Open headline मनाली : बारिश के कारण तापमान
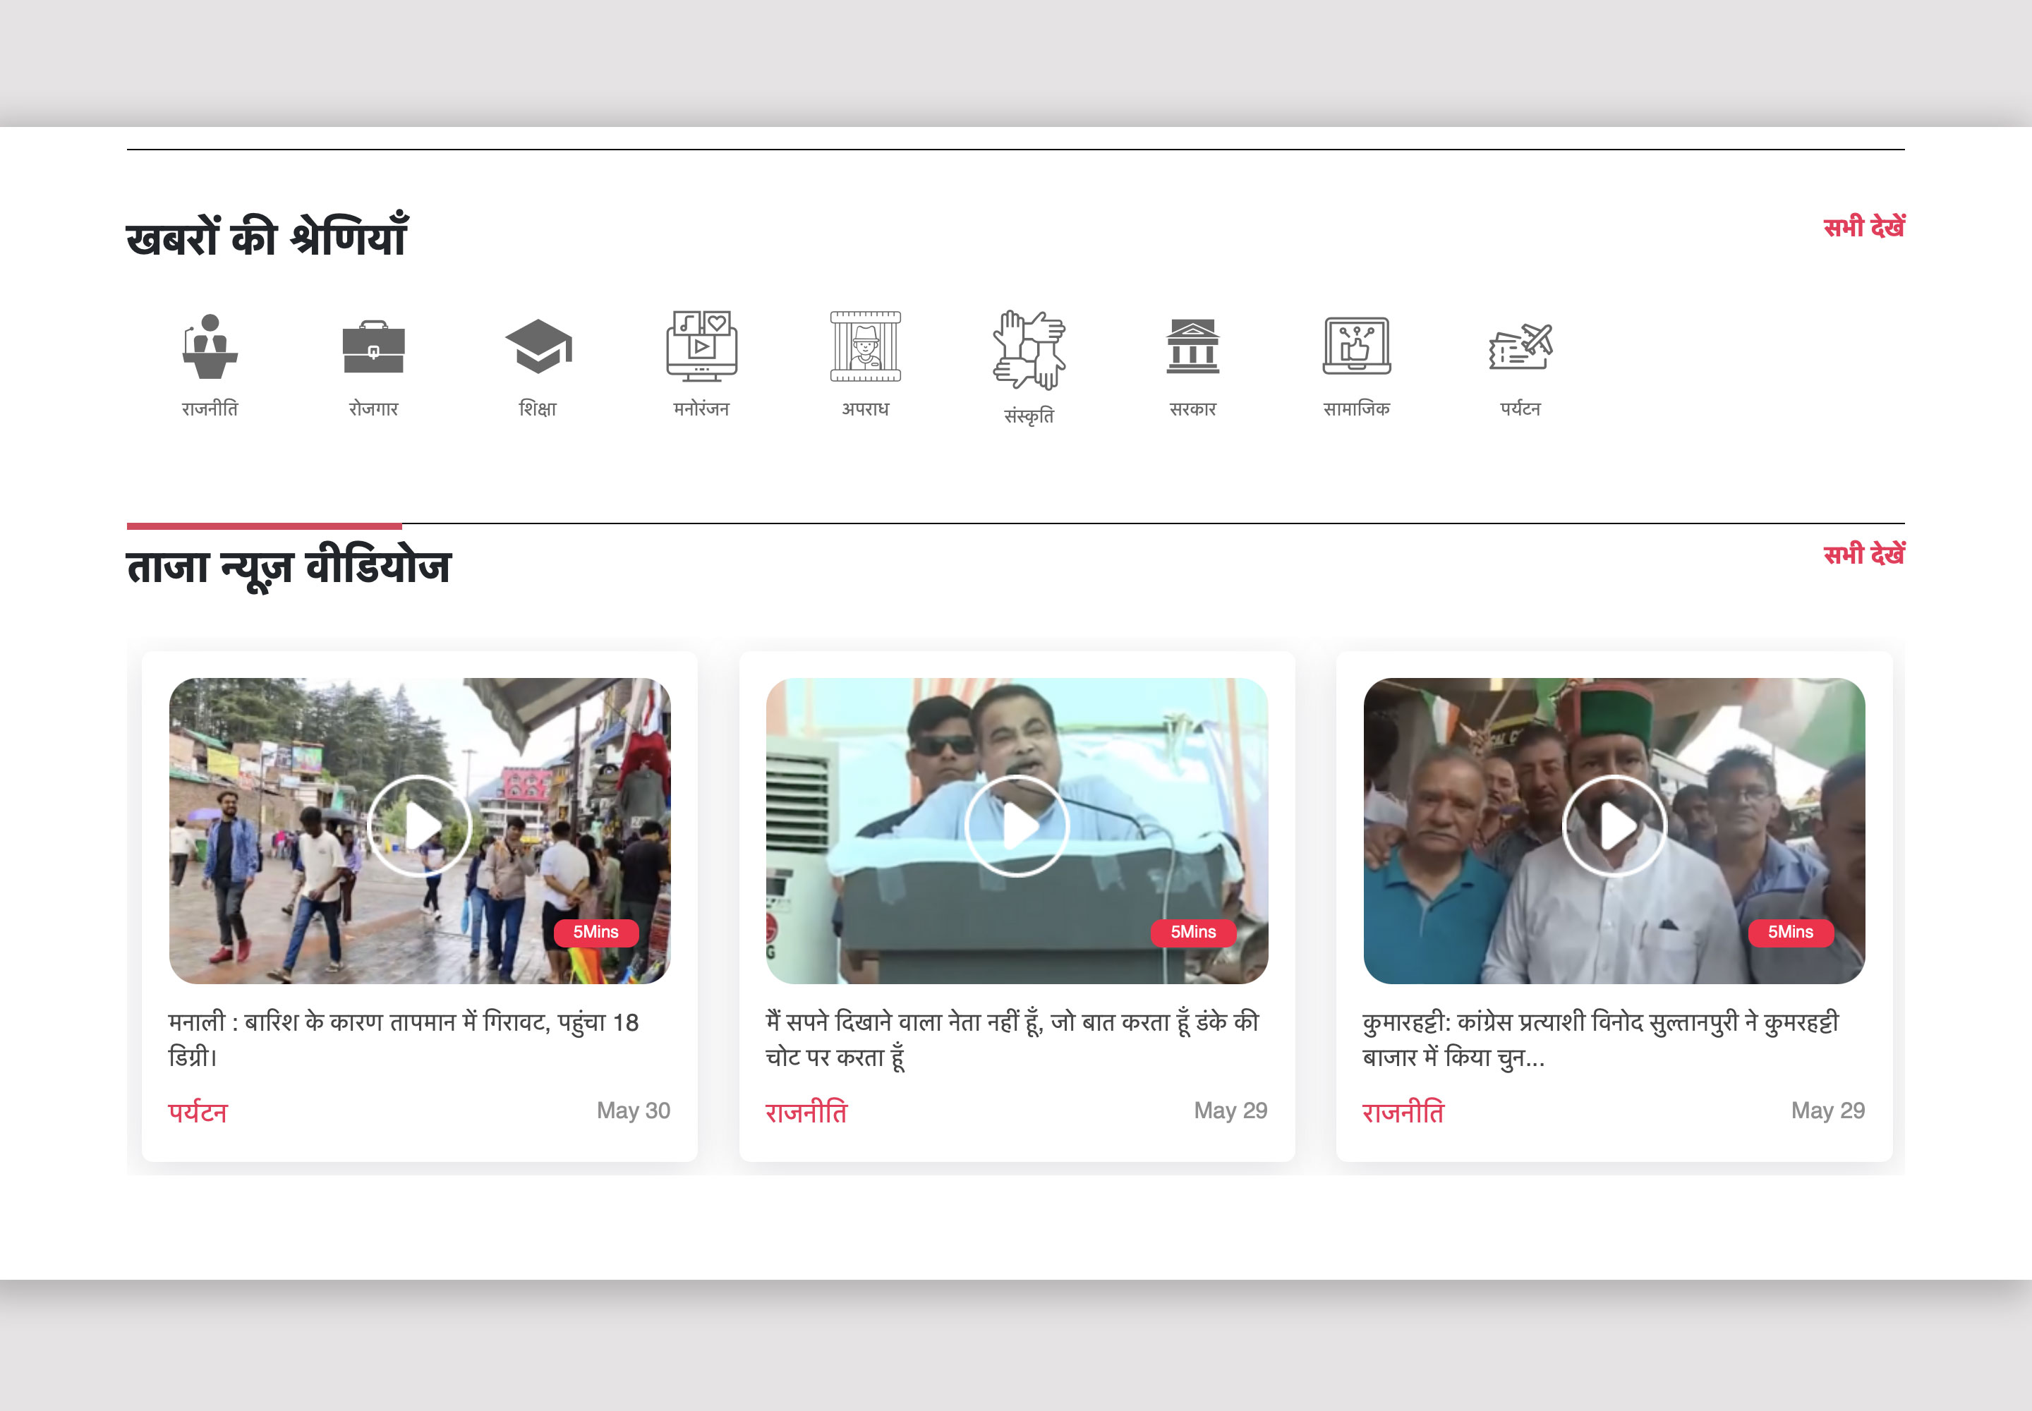Viewport: 2032px width, 1411px height. (x=403, y=1040)
